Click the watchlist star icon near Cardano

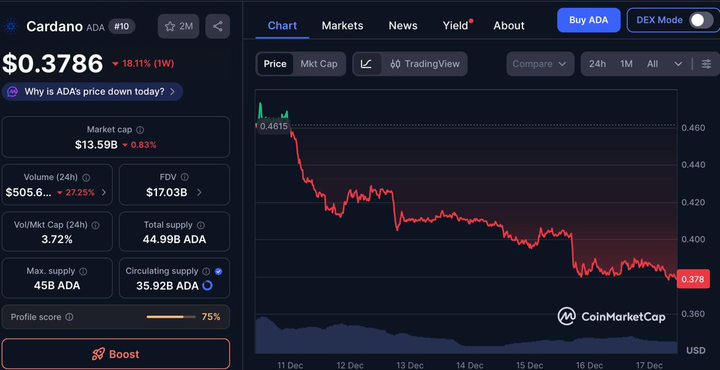(x=169, y=26)
